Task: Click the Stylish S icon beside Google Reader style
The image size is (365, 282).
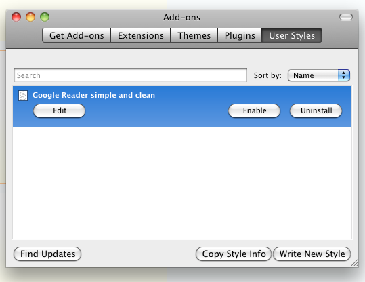Action: click(23, 96)
